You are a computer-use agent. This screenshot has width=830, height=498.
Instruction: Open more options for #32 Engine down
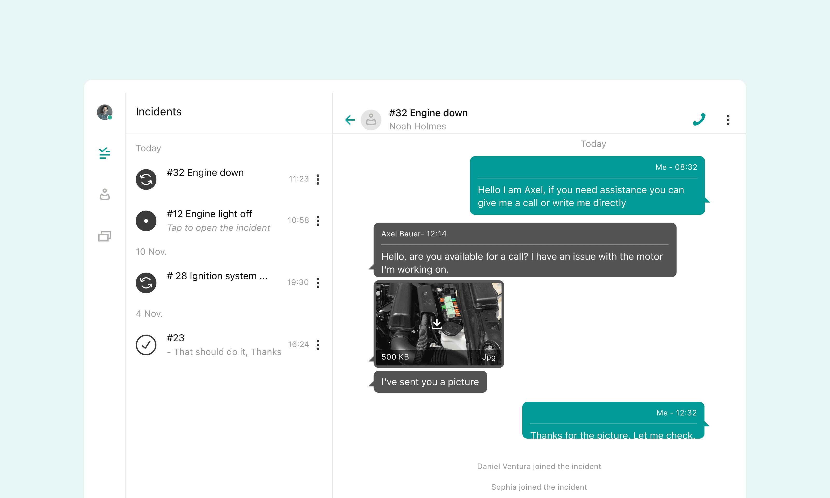[x=318, y=179]
